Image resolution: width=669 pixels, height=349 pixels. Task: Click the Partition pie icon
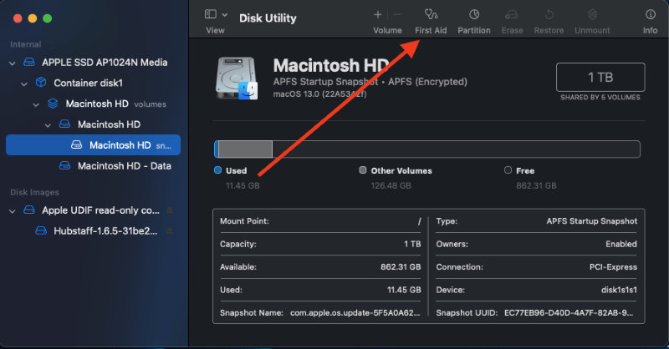point(474,14)
